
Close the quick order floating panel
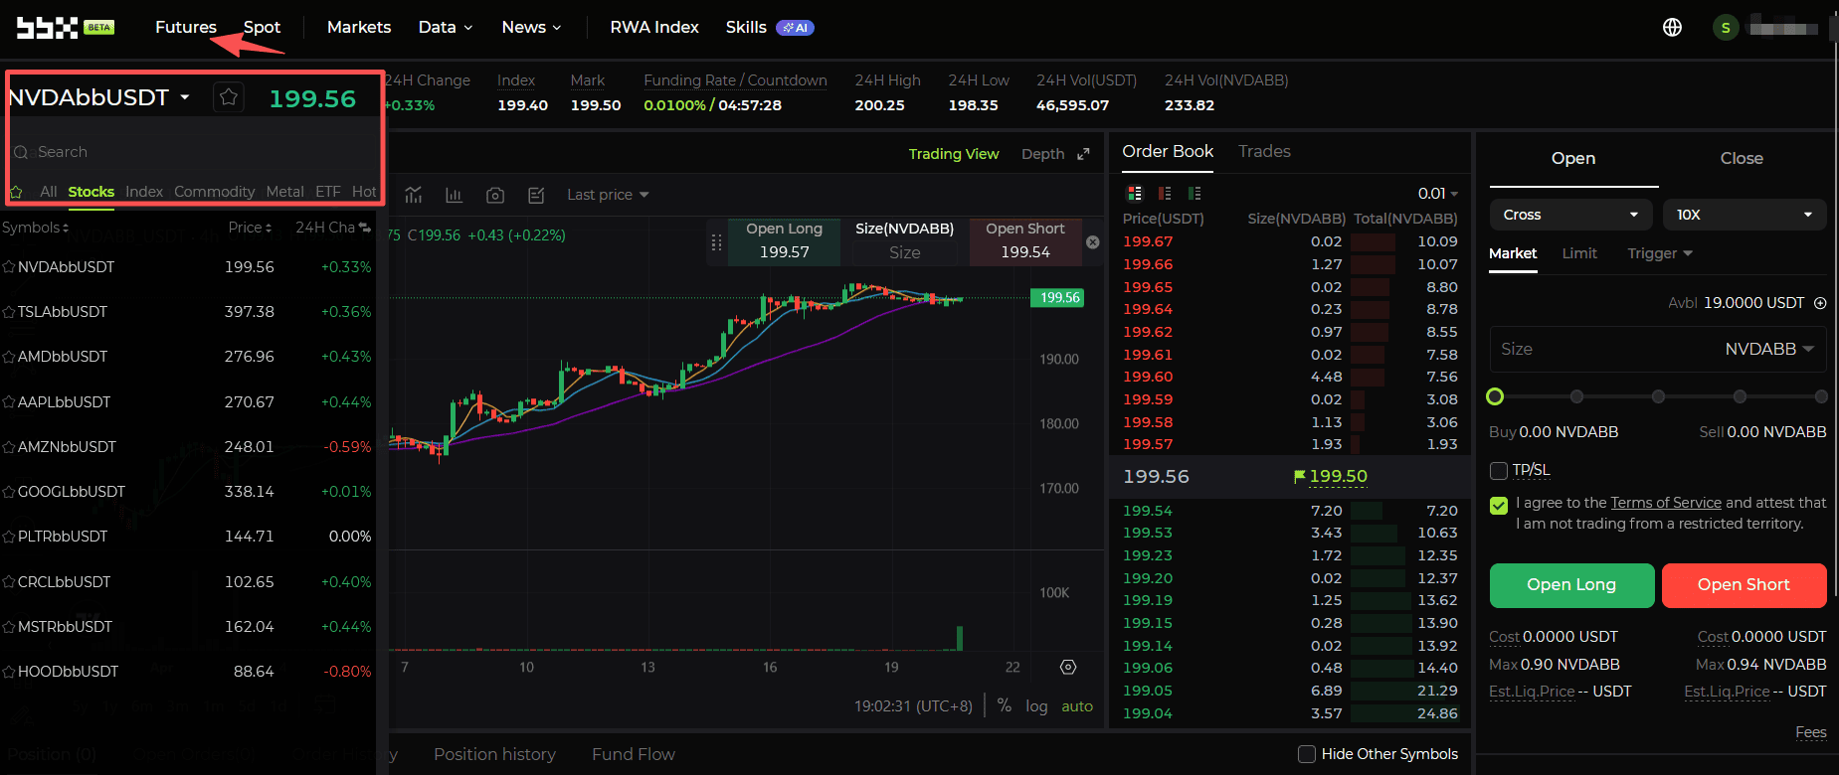click(1092, 242)
